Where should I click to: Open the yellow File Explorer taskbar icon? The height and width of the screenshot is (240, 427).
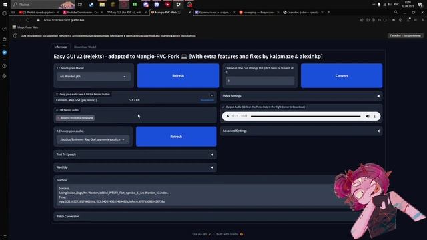(102, 5)
